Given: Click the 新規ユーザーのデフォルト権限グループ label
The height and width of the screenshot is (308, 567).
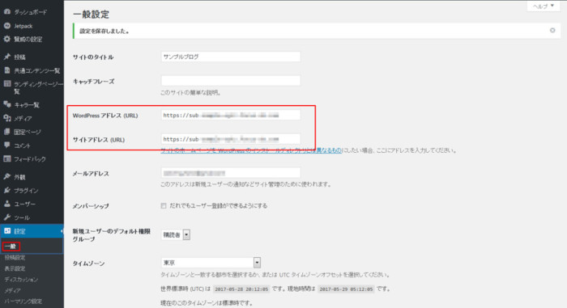Looking at the screenshot, I should [112, 235].
